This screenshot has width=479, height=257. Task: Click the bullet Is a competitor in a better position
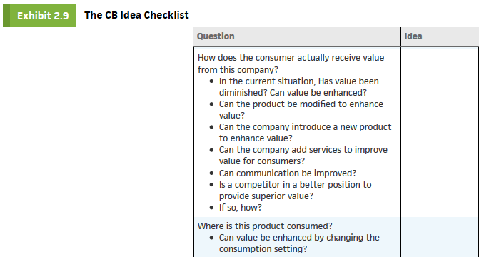(x=295, y=191)
